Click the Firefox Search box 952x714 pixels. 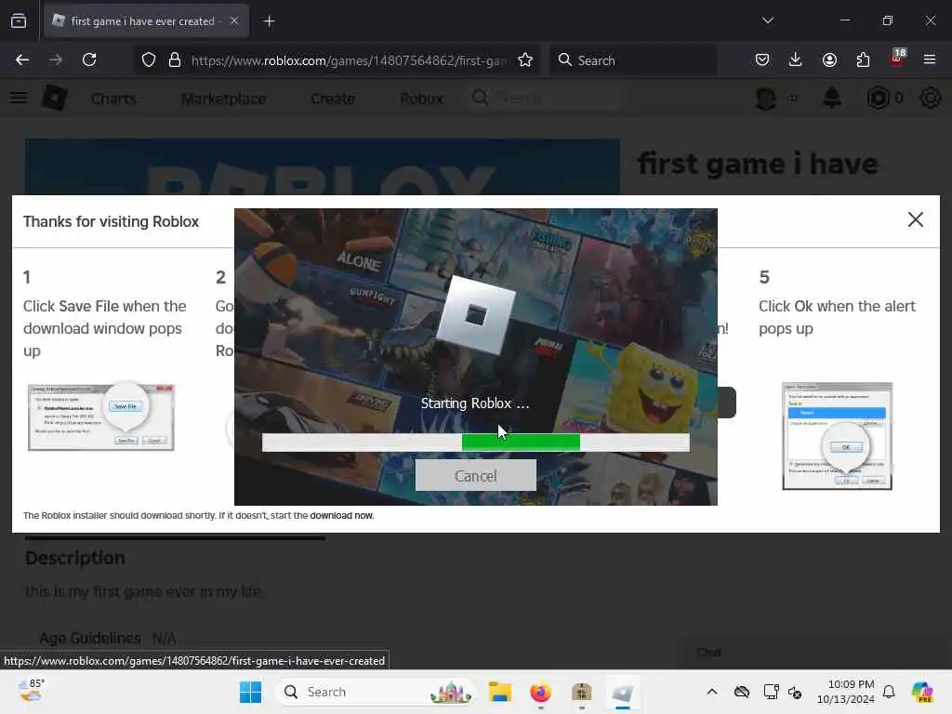coord(633,60)
